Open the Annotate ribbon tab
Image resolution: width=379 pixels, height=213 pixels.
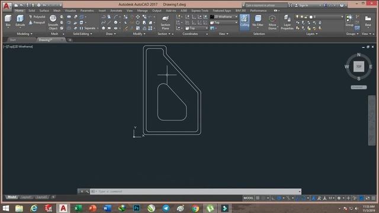116,11
